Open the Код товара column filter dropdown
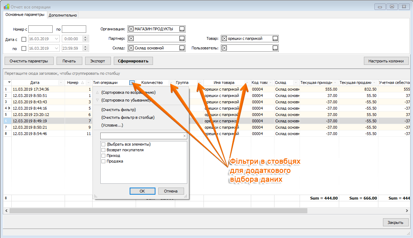Viewport: 413px width, 238px height. pyautogui.click(x=271, y=83)
